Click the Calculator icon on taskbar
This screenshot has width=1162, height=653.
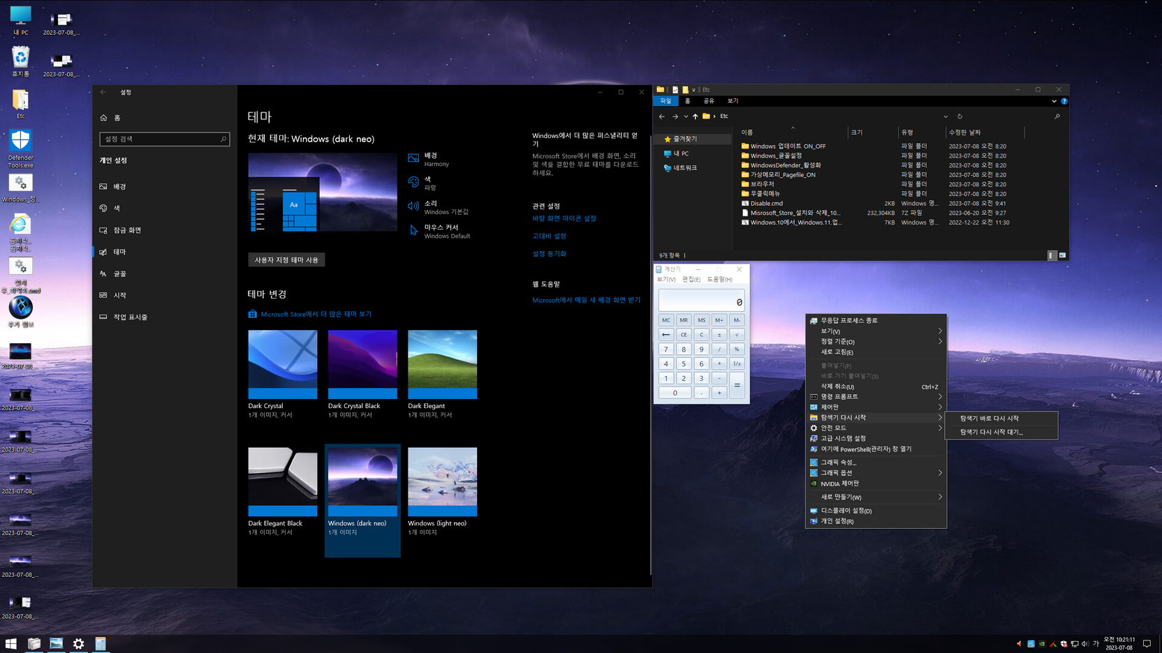101,644
